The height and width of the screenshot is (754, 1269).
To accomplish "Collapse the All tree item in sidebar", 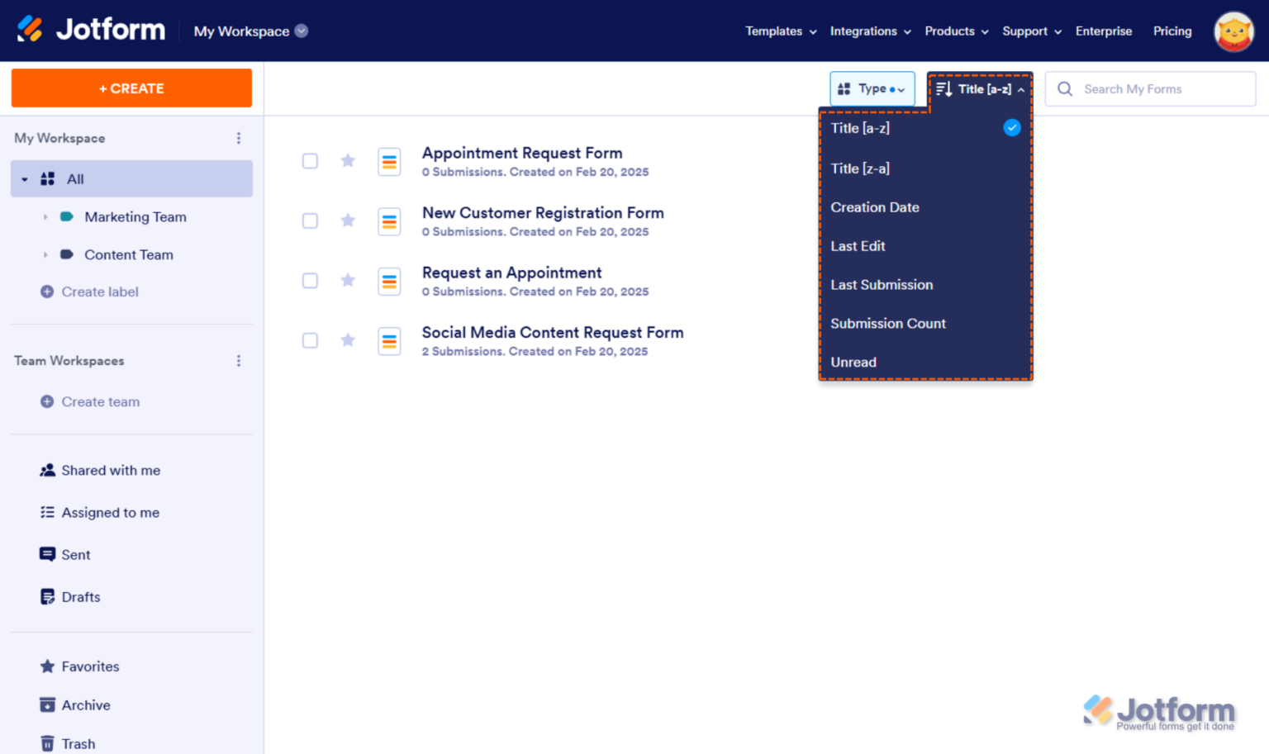I will (22, 178).
